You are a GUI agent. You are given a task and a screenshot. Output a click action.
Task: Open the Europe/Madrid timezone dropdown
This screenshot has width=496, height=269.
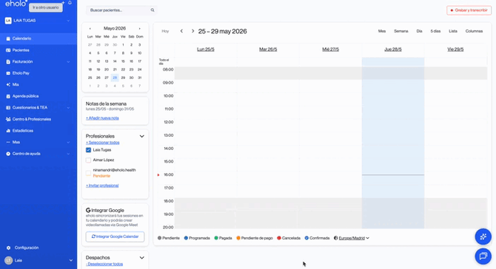352,238
